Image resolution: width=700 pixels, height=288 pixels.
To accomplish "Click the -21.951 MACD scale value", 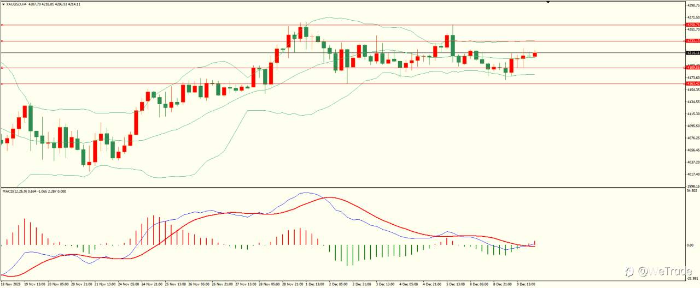I will coord(692,278).
